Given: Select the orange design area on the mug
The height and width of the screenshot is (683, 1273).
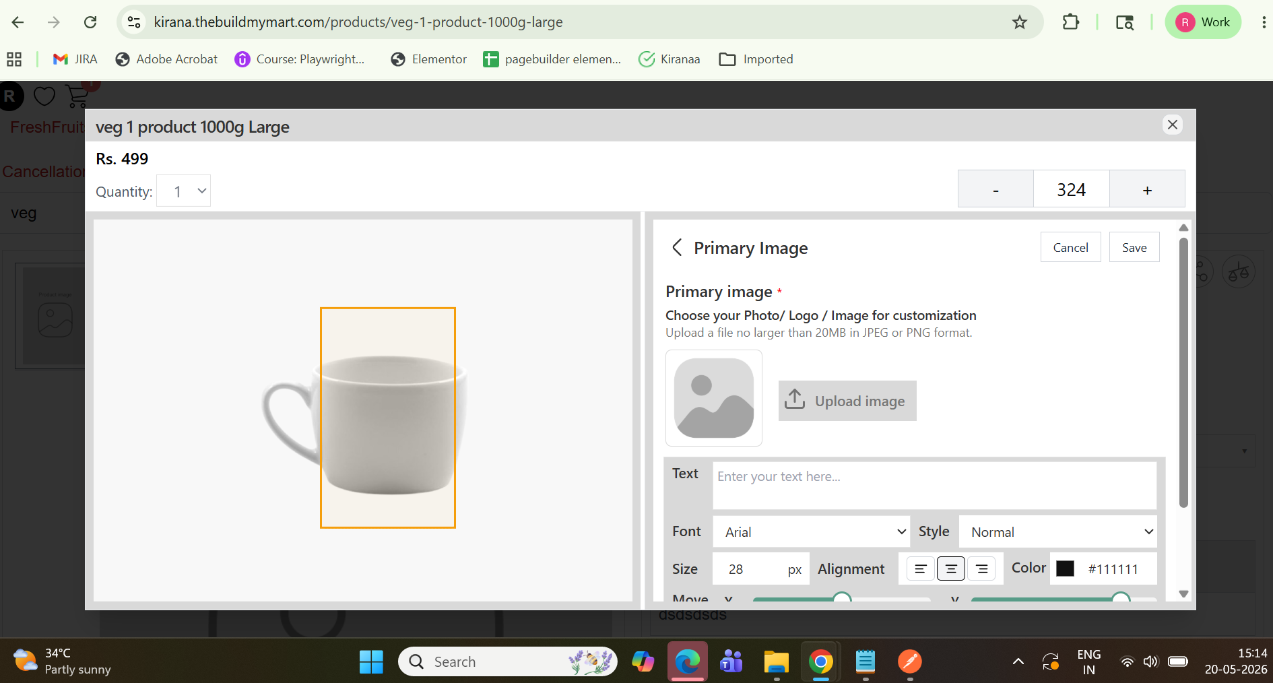Looking at the screenshot, I should tap(388, 418).
